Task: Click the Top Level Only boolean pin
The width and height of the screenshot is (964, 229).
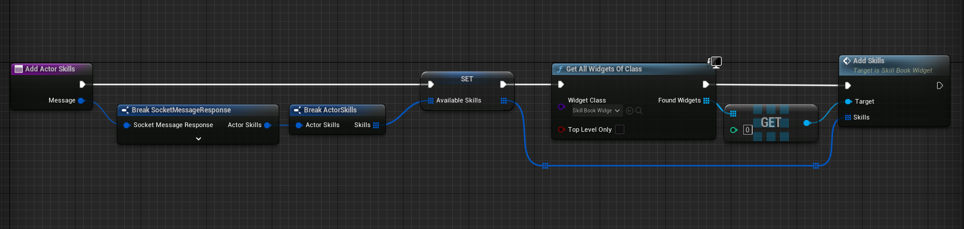Action: pos(561,129)
